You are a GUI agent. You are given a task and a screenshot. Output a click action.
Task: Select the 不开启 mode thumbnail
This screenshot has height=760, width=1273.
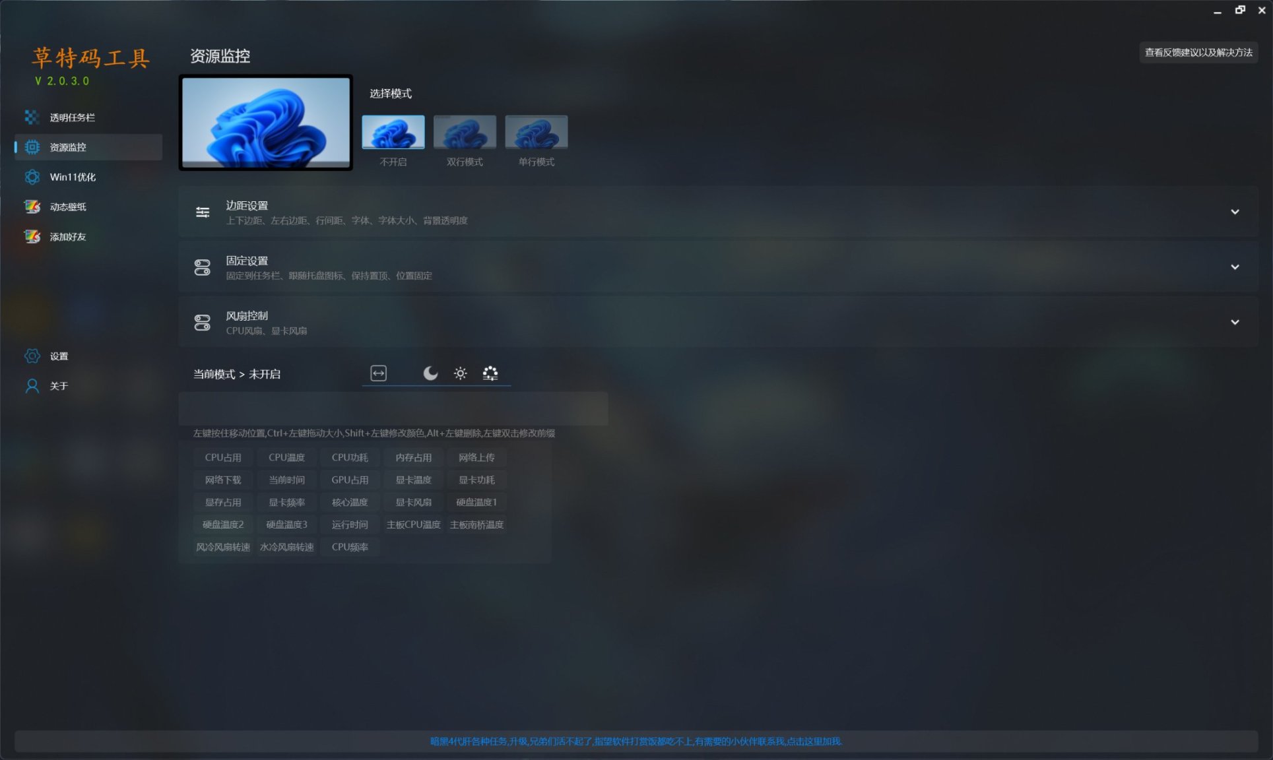point(393,132)
